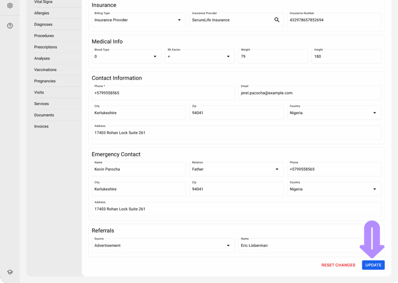Expand the Contact Information Country dropdown
Screen dimensions: 398x283
click(x=374, y=113)
